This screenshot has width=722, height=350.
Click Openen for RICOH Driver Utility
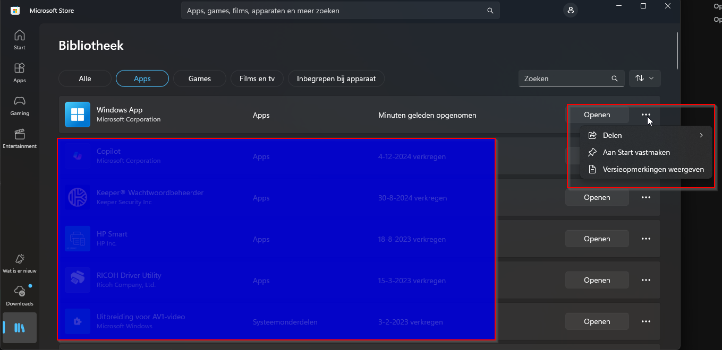tap(597, 280)
